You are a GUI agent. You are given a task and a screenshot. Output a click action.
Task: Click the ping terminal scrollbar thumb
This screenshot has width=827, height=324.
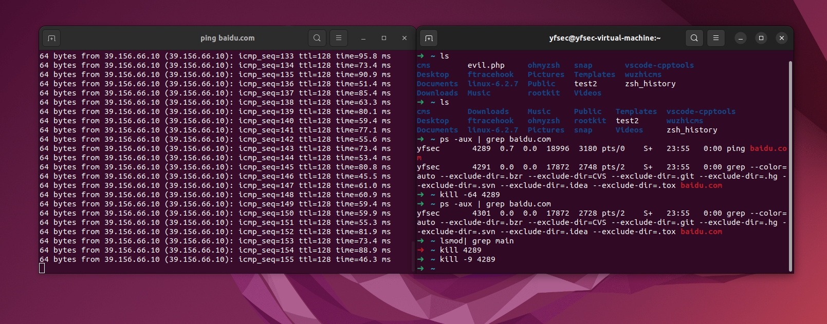coord(413,256)
